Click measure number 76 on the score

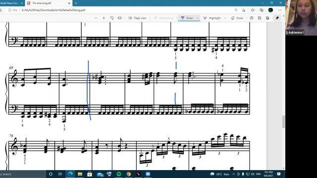[11, 136]
